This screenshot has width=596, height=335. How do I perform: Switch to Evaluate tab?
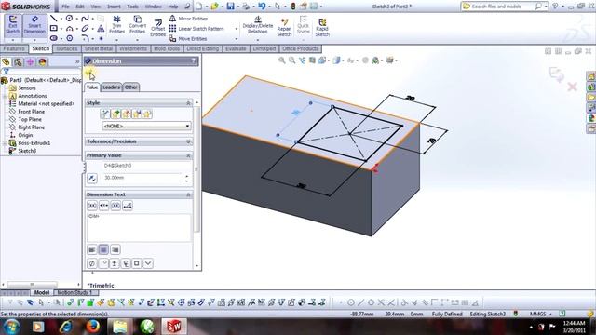pos(236,48)
